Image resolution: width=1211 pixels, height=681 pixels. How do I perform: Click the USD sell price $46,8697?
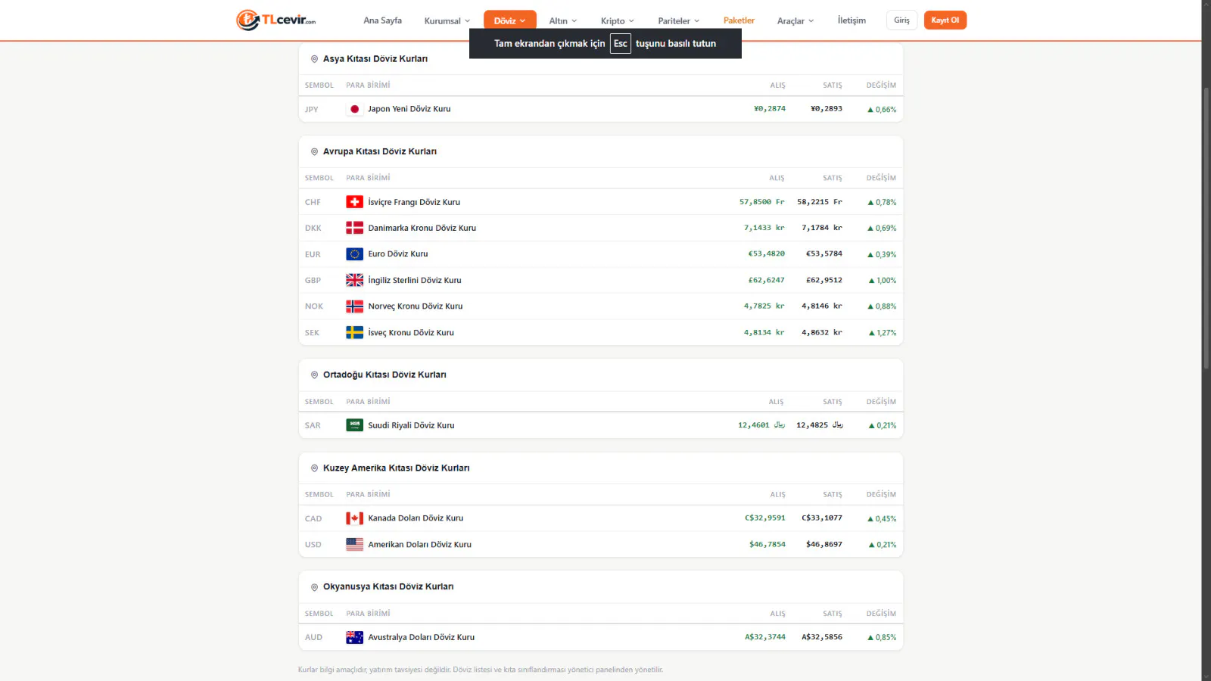click(824, 545)
